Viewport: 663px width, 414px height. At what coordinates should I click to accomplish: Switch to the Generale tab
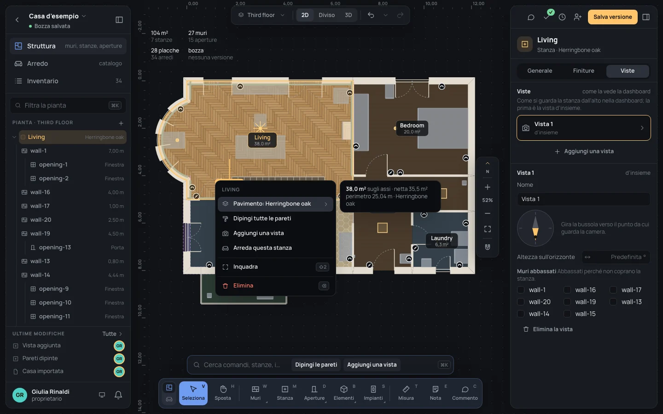click(540, 71)
